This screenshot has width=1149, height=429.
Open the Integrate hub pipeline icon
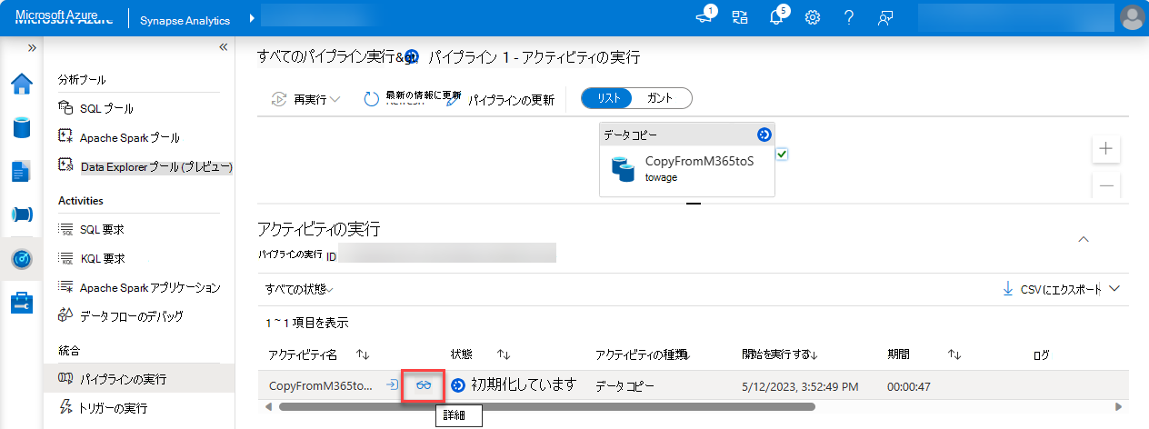[21, 214]
